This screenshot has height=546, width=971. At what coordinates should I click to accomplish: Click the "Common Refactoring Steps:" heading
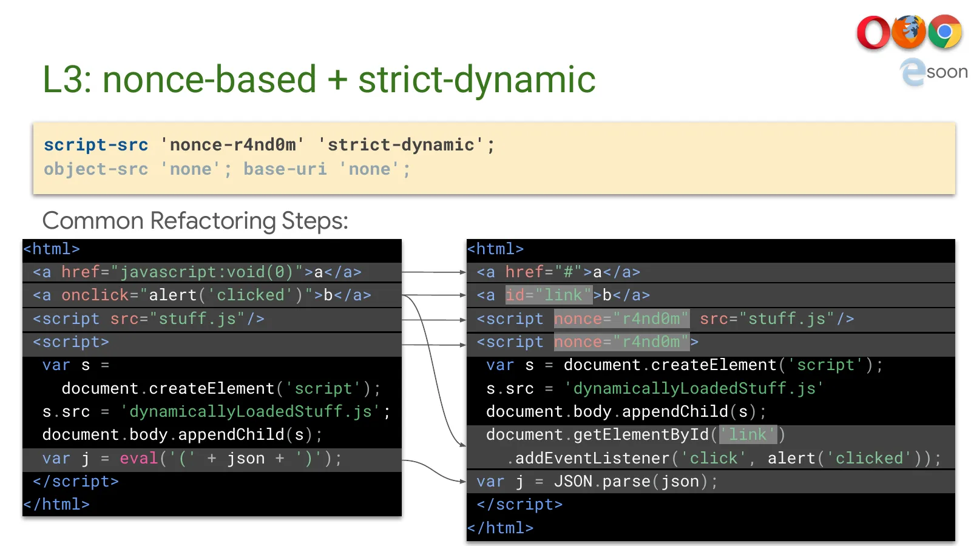(x=195, y=221)
